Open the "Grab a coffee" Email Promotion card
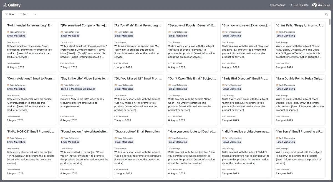This screenshot has width=333, height=182. [x=138, y=153]
